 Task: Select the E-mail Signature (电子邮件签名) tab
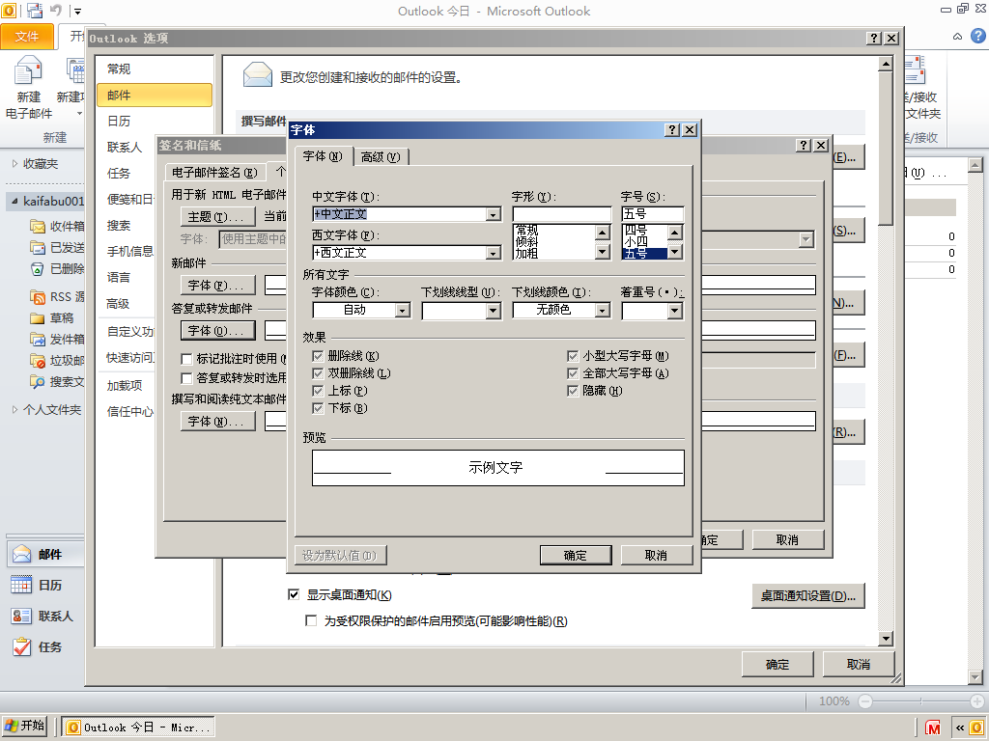pyautogui.click(x=214, y=172)
